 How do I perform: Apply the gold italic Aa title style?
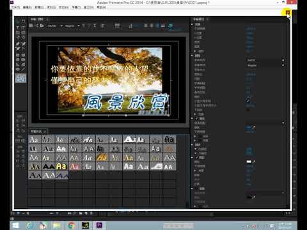(102, 158)
